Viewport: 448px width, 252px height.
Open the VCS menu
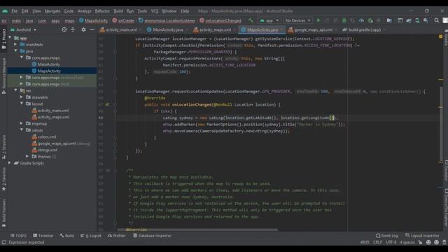(x=155, y=11)
